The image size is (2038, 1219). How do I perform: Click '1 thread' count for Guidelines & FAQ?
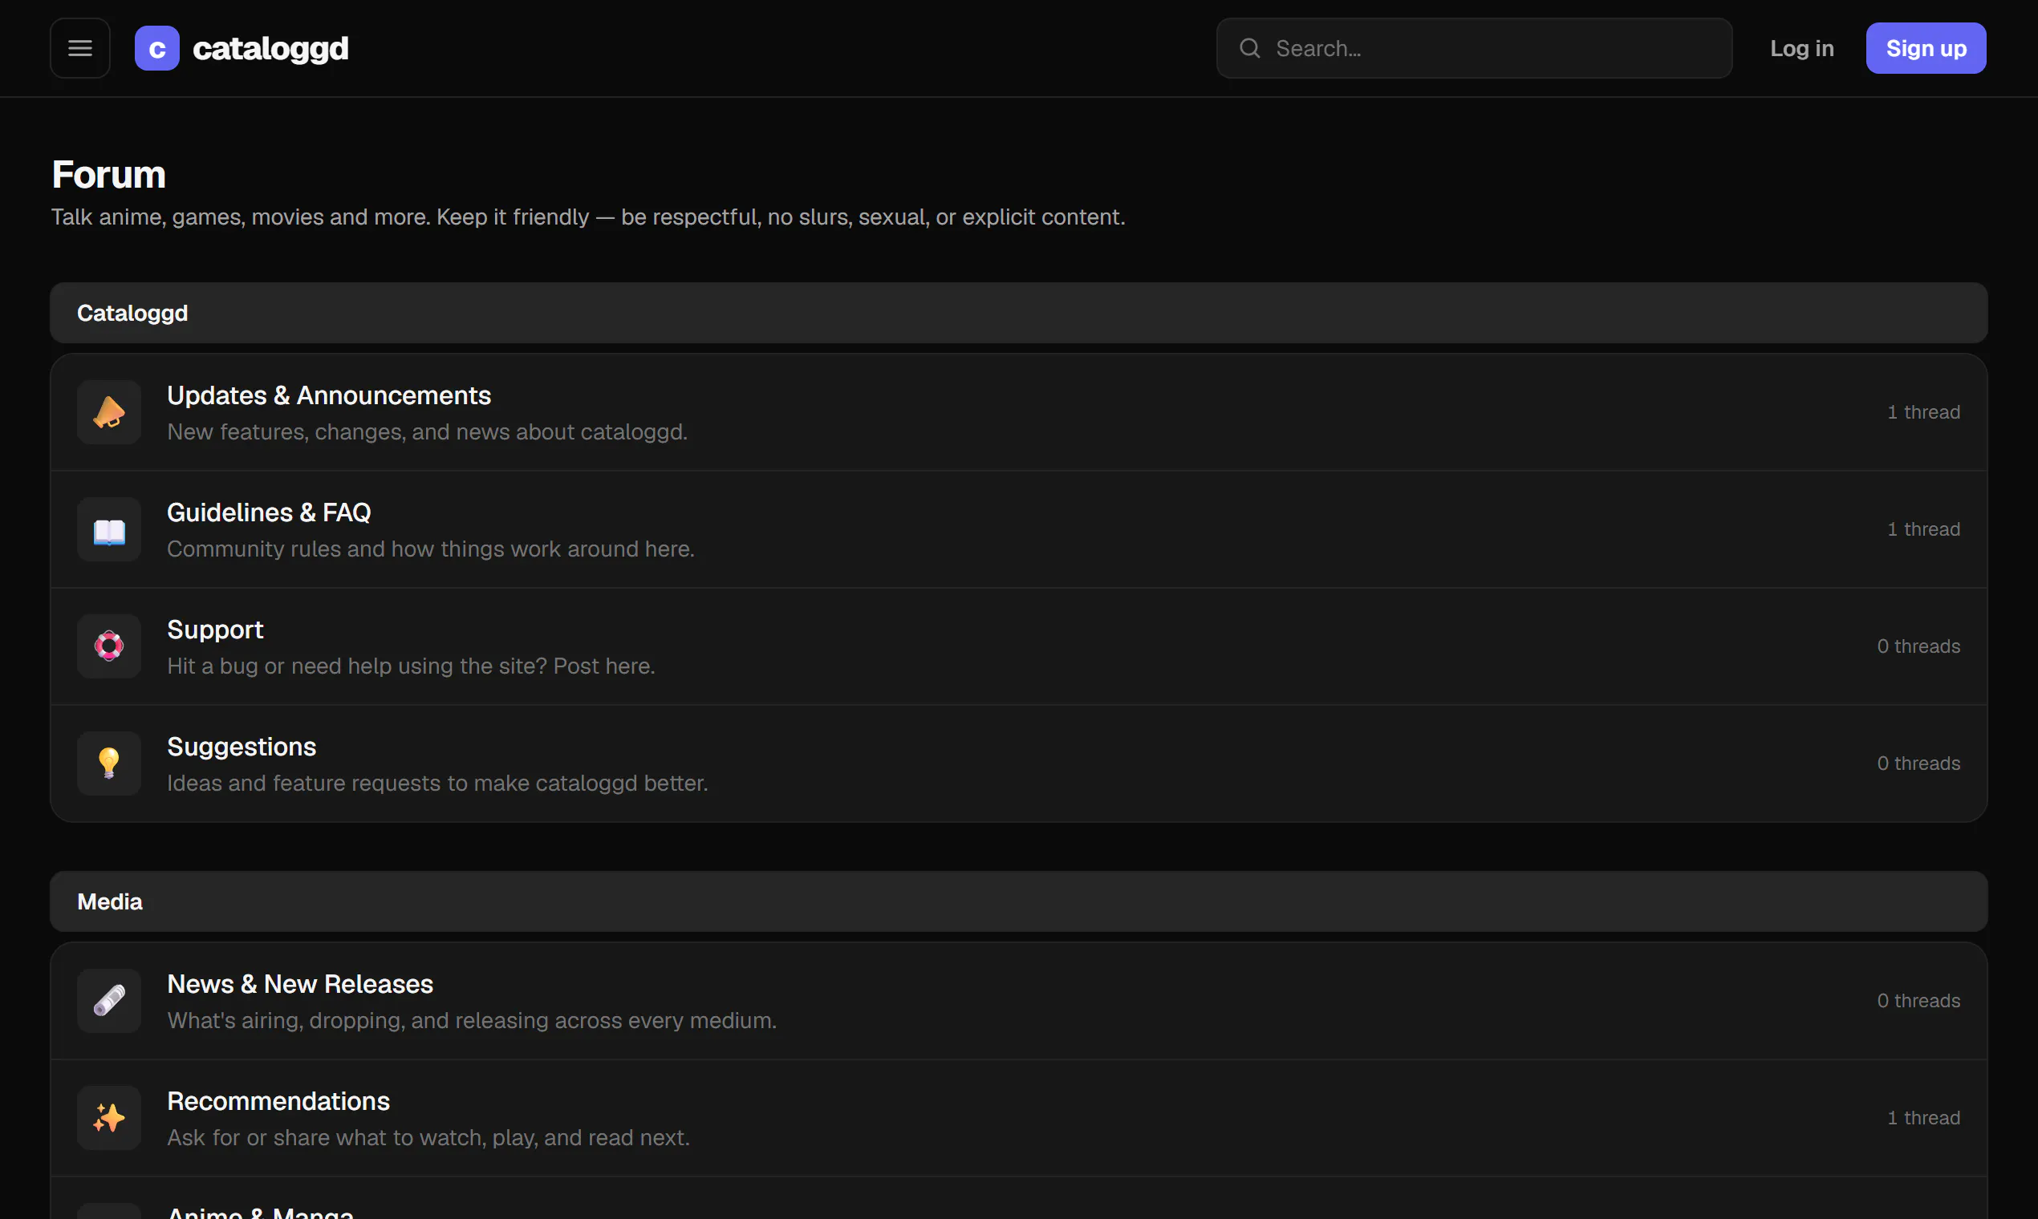[1923, 530]
